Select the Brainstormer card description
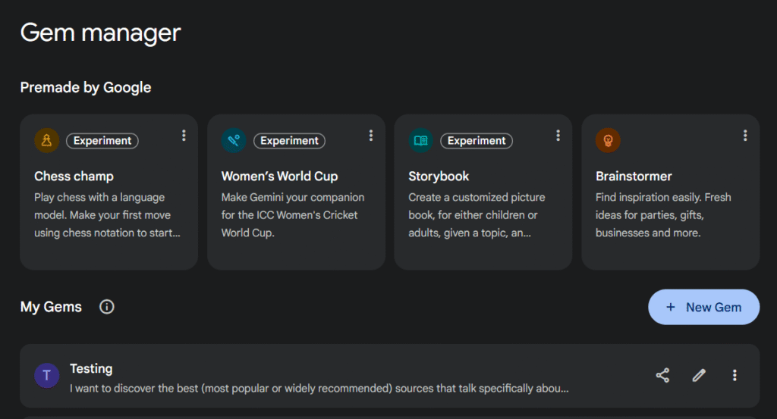Screen dimensions: 777x419 pyautogui.click(x=663, y=215)
